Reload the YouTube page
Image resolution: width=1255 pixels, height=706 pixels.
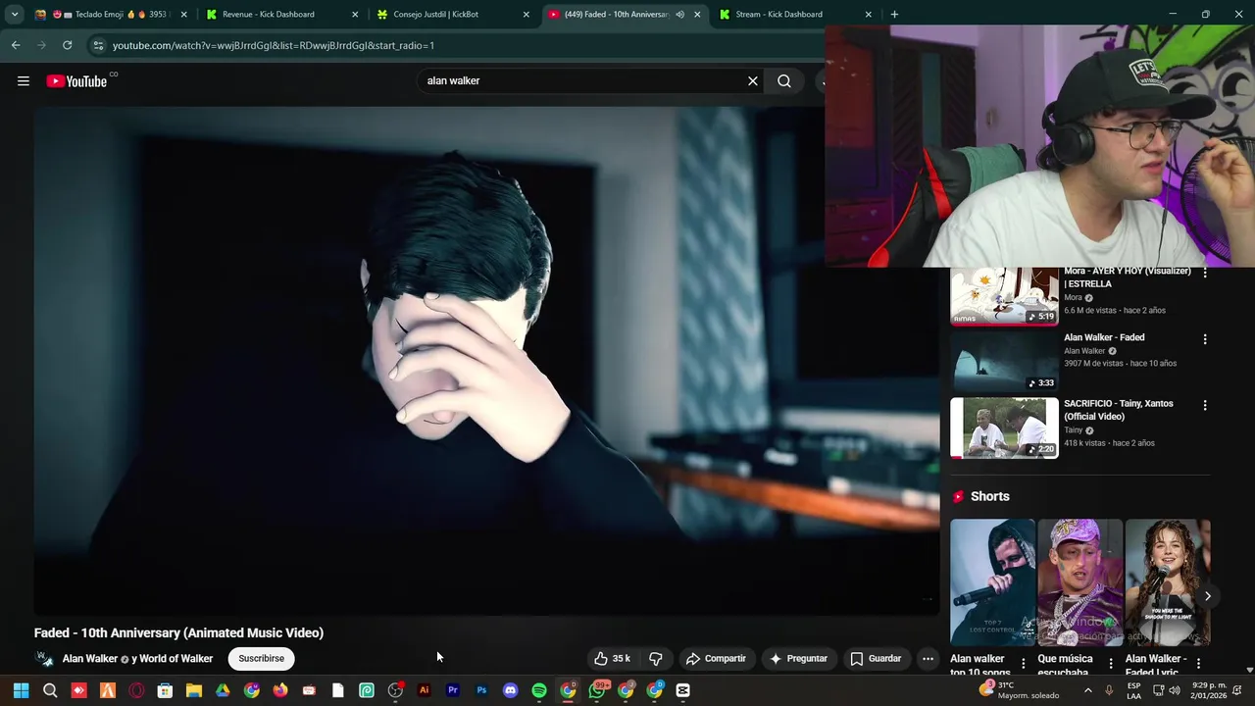pos(67,45)
